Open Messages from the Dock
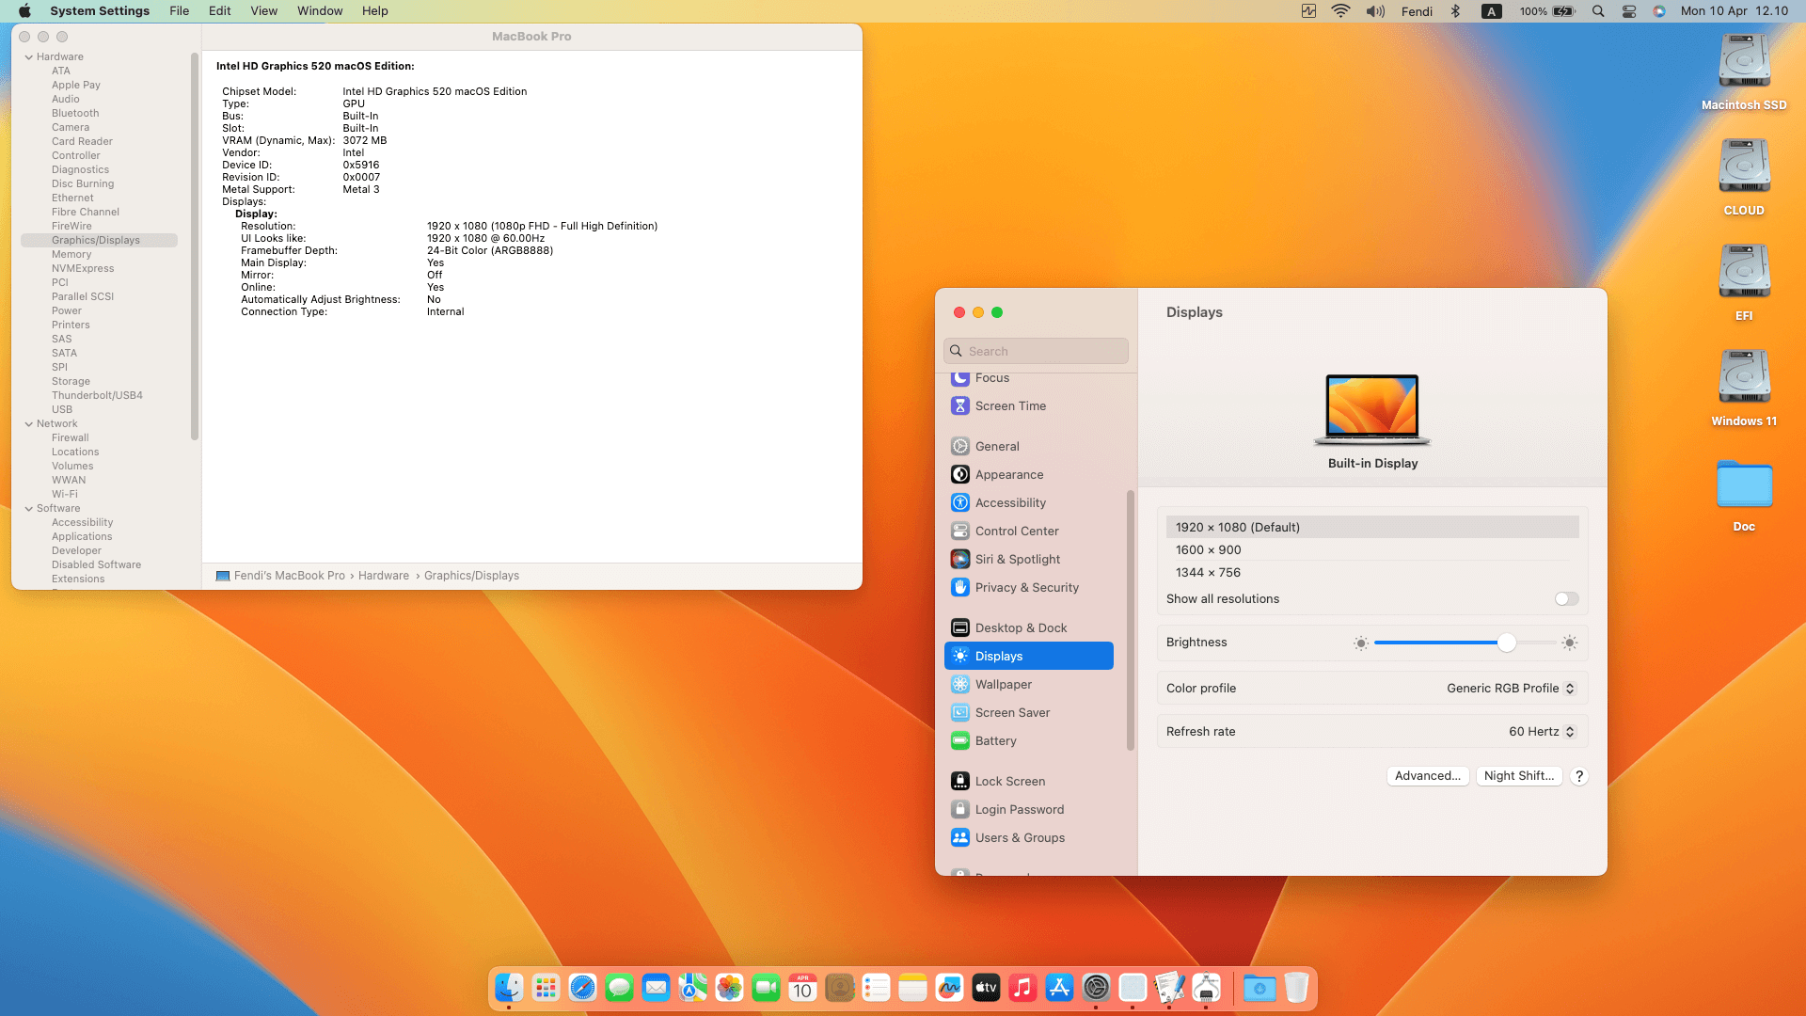Screen dimensions: 1806x1016 (619, 988)
